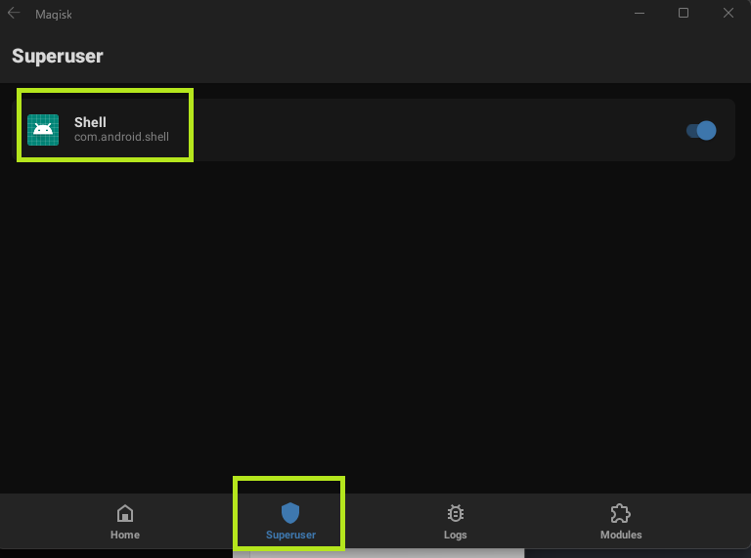This screenshot has height=558, width=751.
Task: Click the bug icon for Logs
Action: point(455,514)
